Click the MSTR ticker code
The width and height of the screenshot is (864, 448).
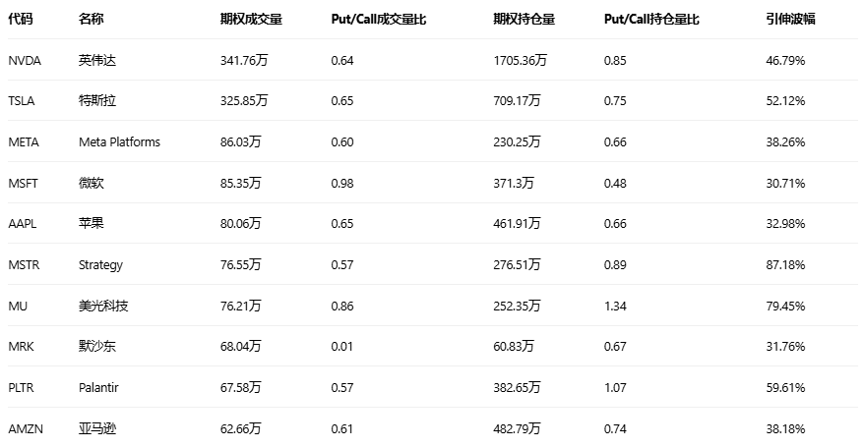[x=24, y=265]
